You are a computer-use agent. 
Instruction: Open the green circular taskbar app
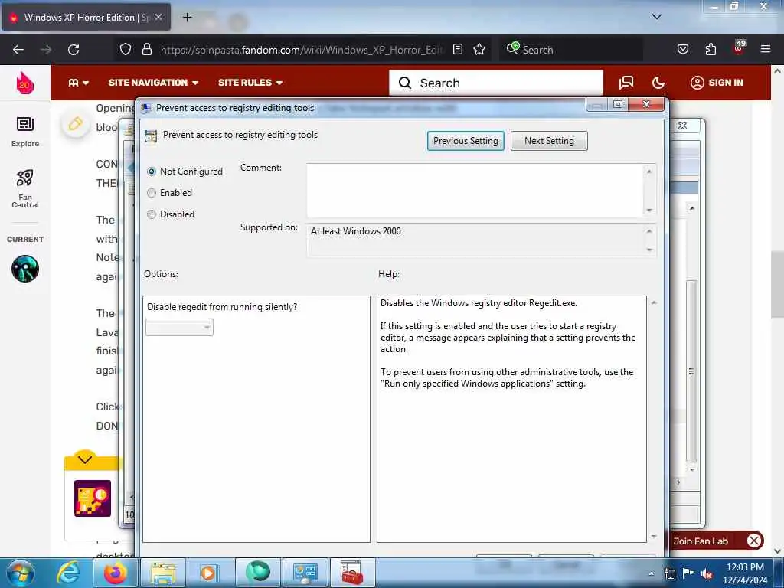coord(258,573)
